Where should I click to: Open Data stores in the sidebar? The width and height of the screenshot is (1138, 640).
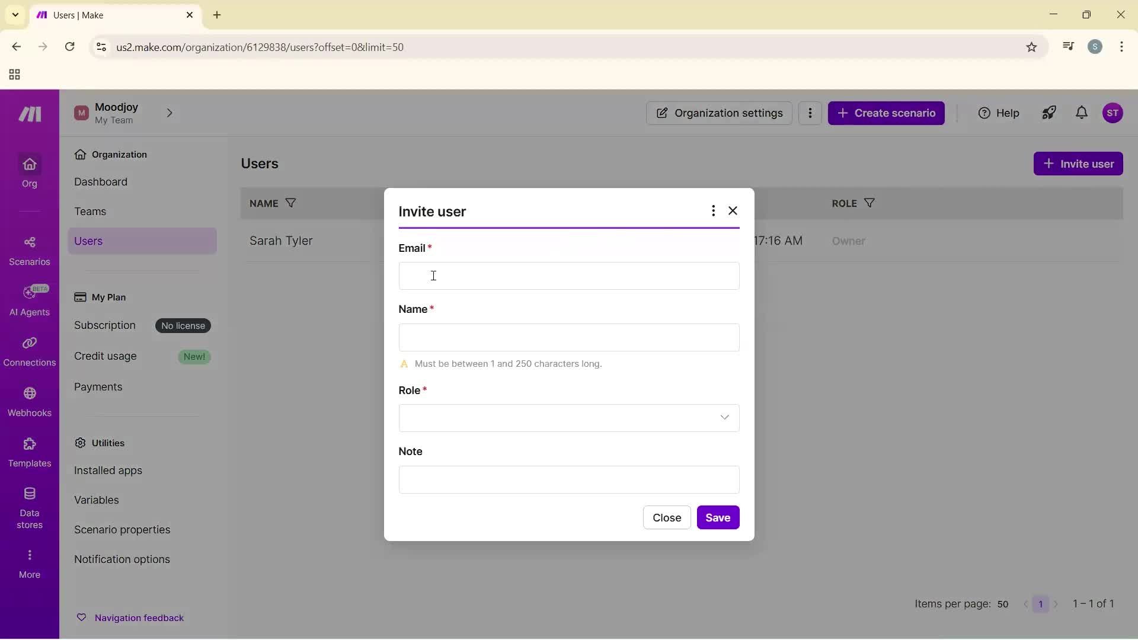point(29,505)
